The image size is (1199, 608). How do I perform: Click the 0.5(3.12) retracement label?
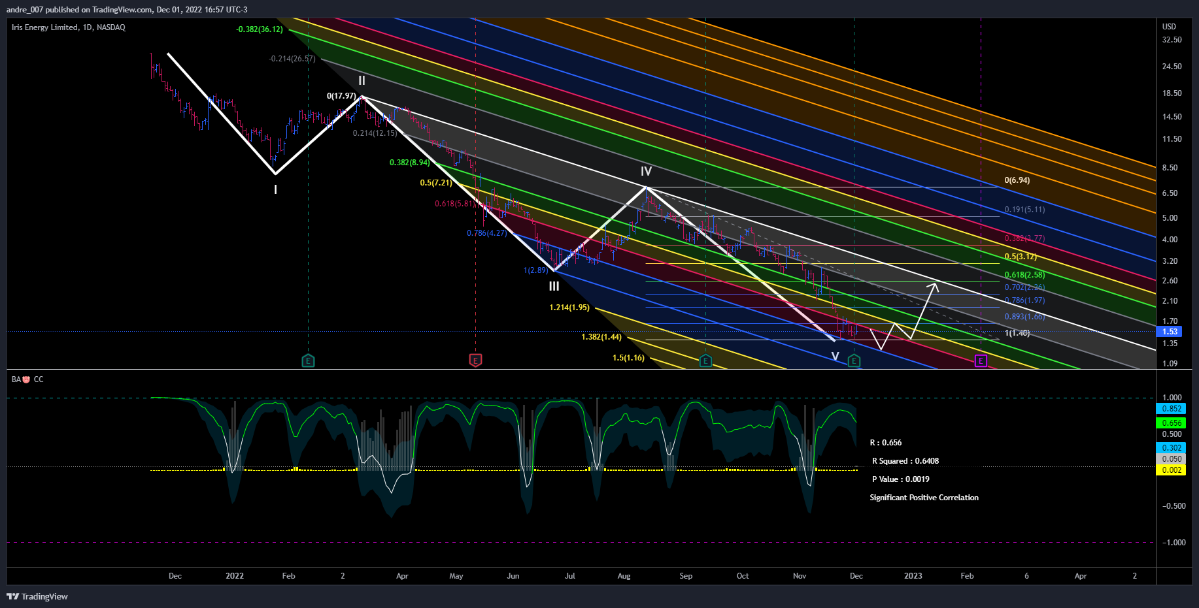[1021, 257]
